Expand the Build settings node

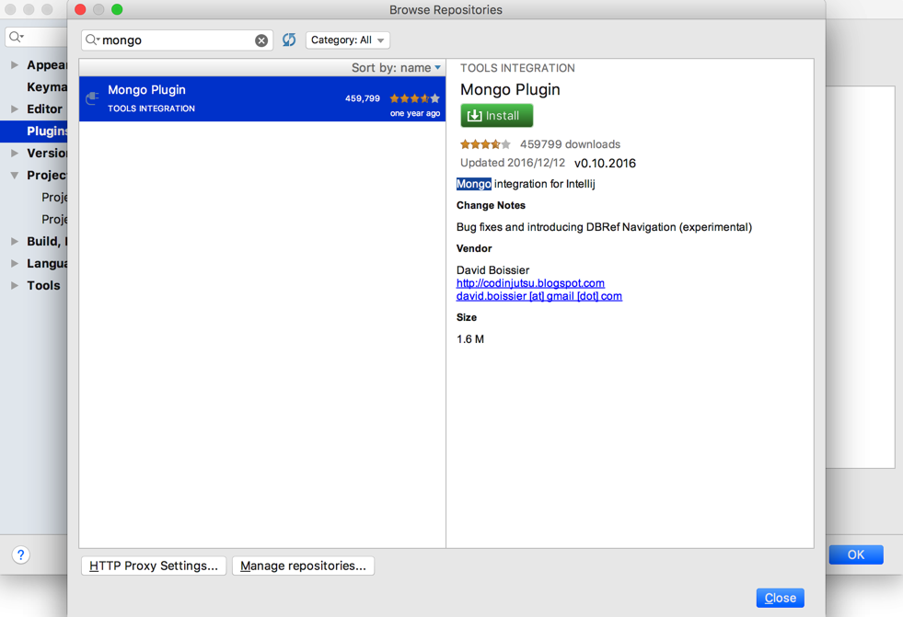[15, 241]
